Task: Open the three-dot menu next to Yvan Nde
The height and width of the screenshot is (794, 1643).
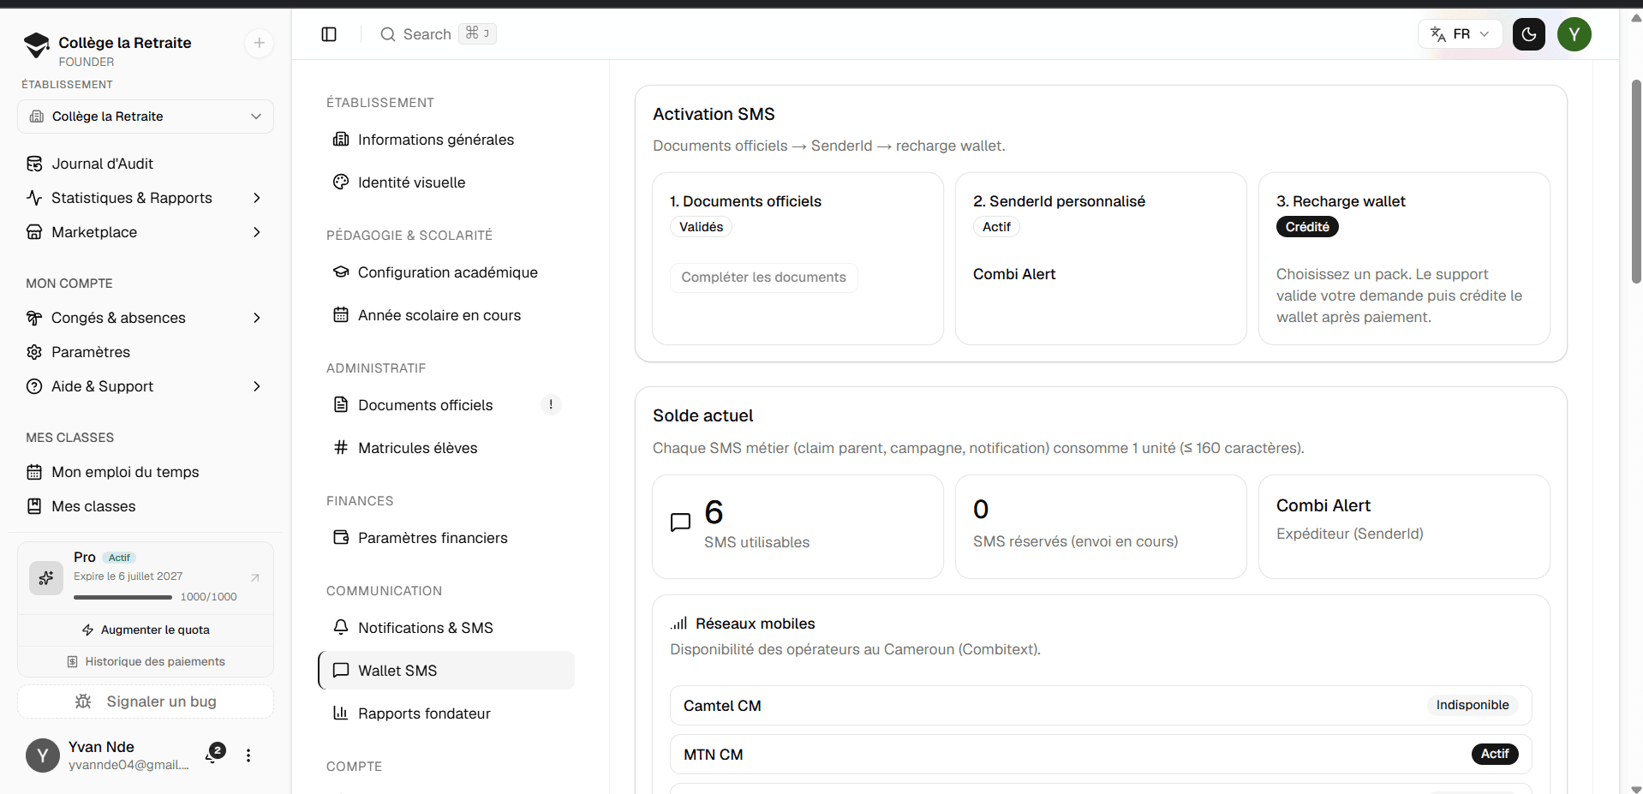Action: (x=248, y=755)
